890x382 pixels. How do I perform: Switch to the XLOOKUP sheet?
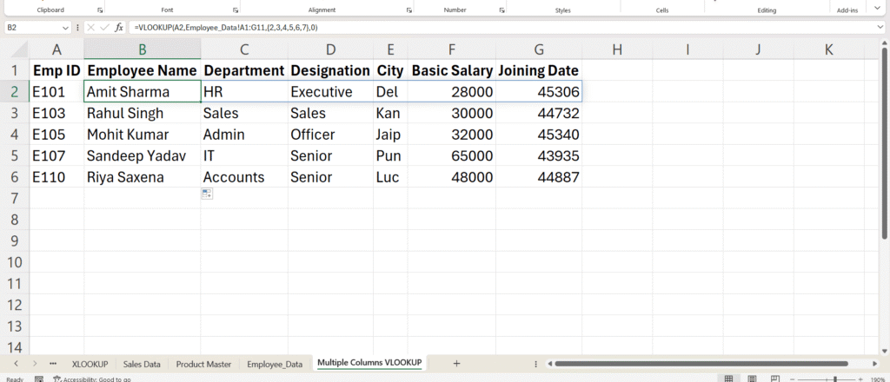point(90,364)
